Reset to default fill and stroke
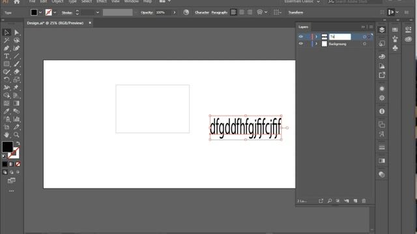 pos(4,157)
